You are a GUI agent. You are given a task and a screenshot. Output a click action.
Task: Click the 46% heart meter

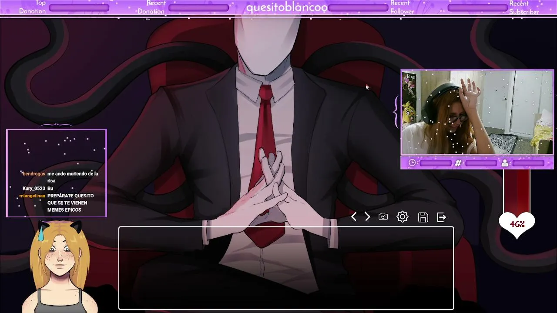[x=517, y=224]
